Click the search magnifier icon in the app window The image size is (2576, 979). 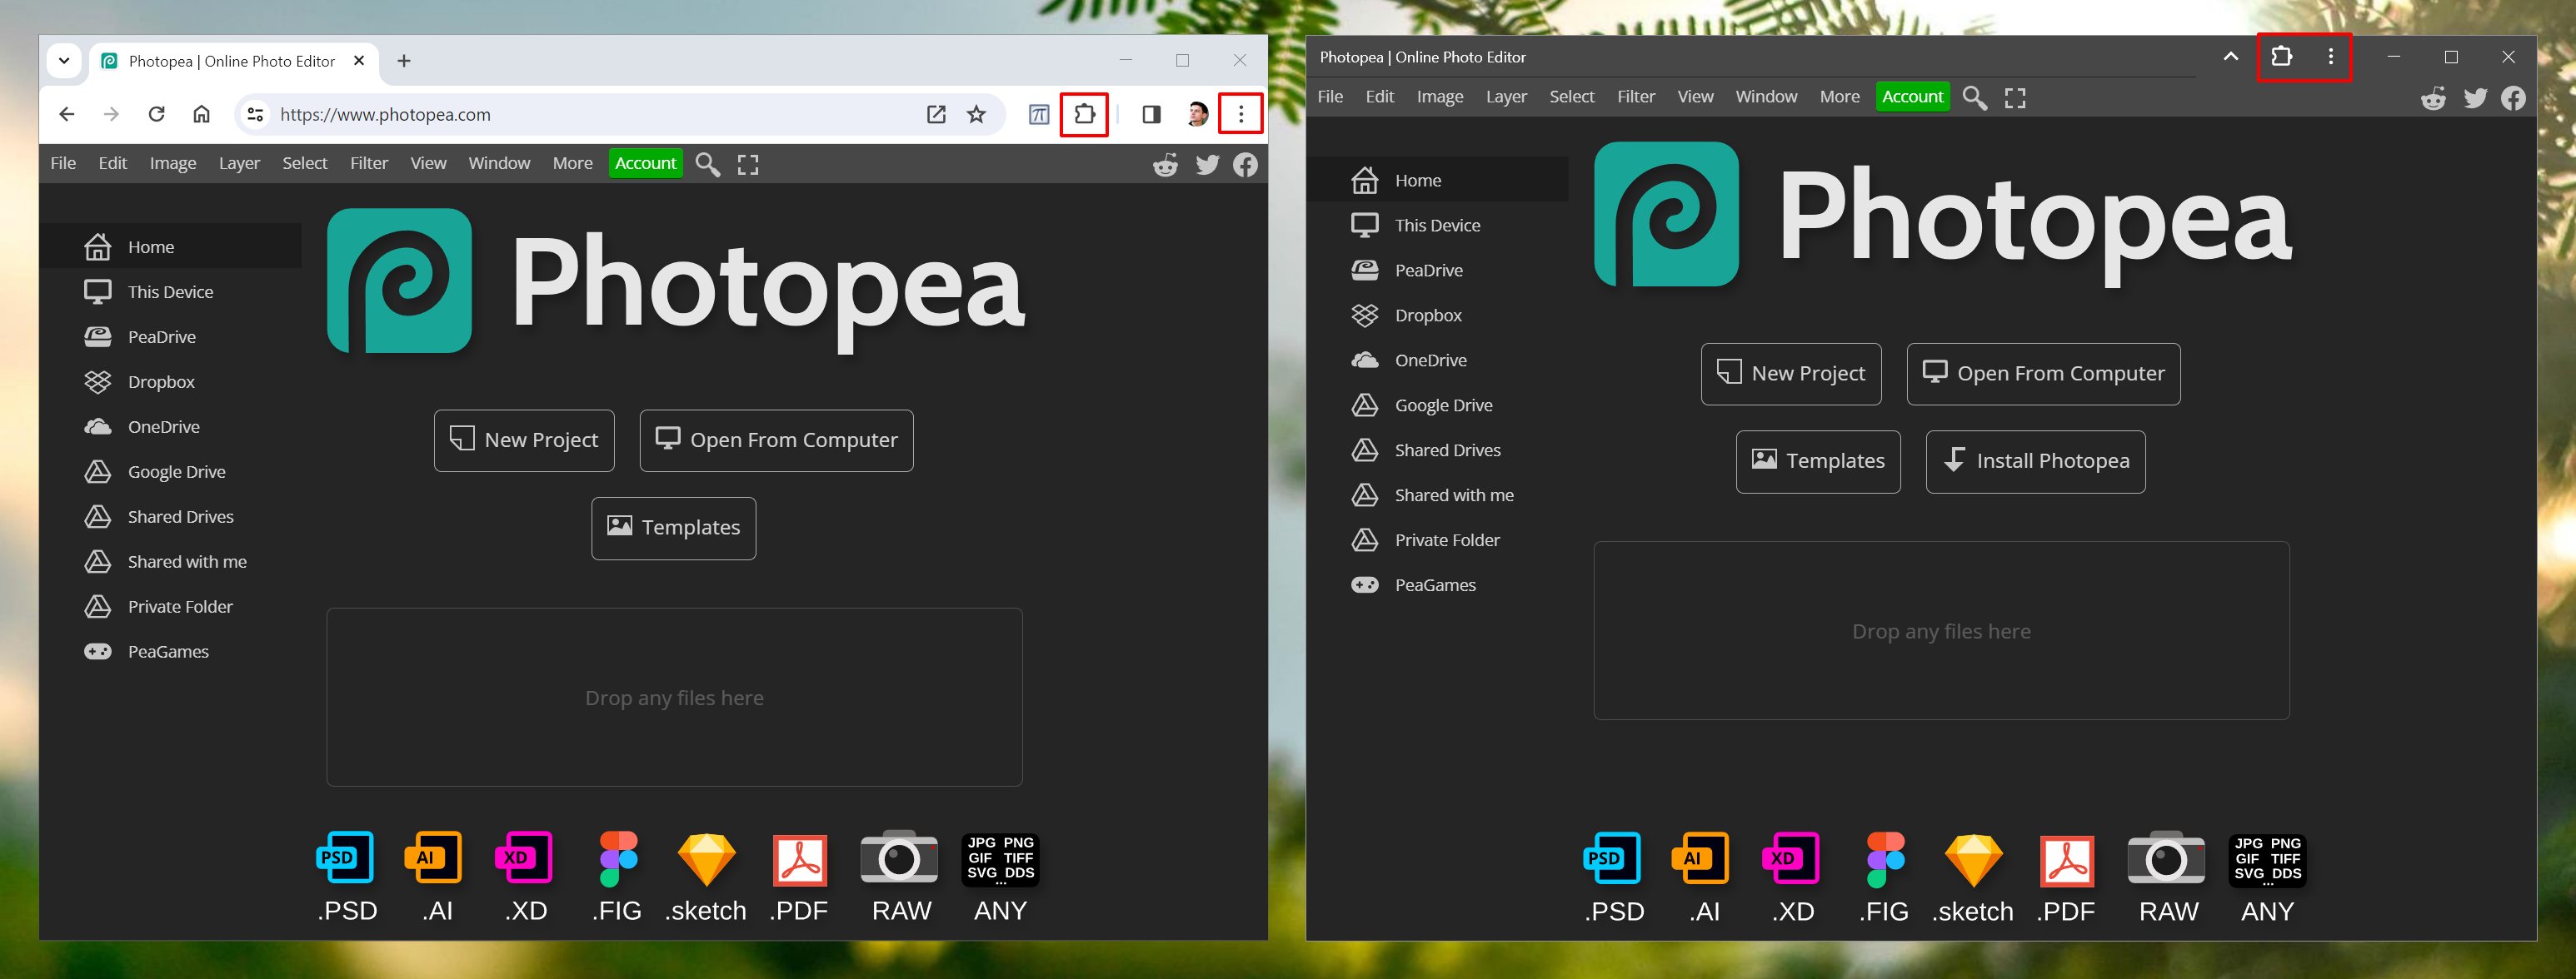1975,97
